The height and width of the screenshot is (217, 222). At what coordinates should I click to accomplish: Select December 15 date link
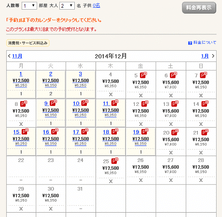[x=16, y=132]
